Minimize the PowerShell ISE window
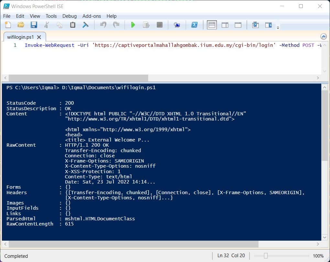Image resolution: width=330 pixels, height=262 pixels. coord(282,6)
